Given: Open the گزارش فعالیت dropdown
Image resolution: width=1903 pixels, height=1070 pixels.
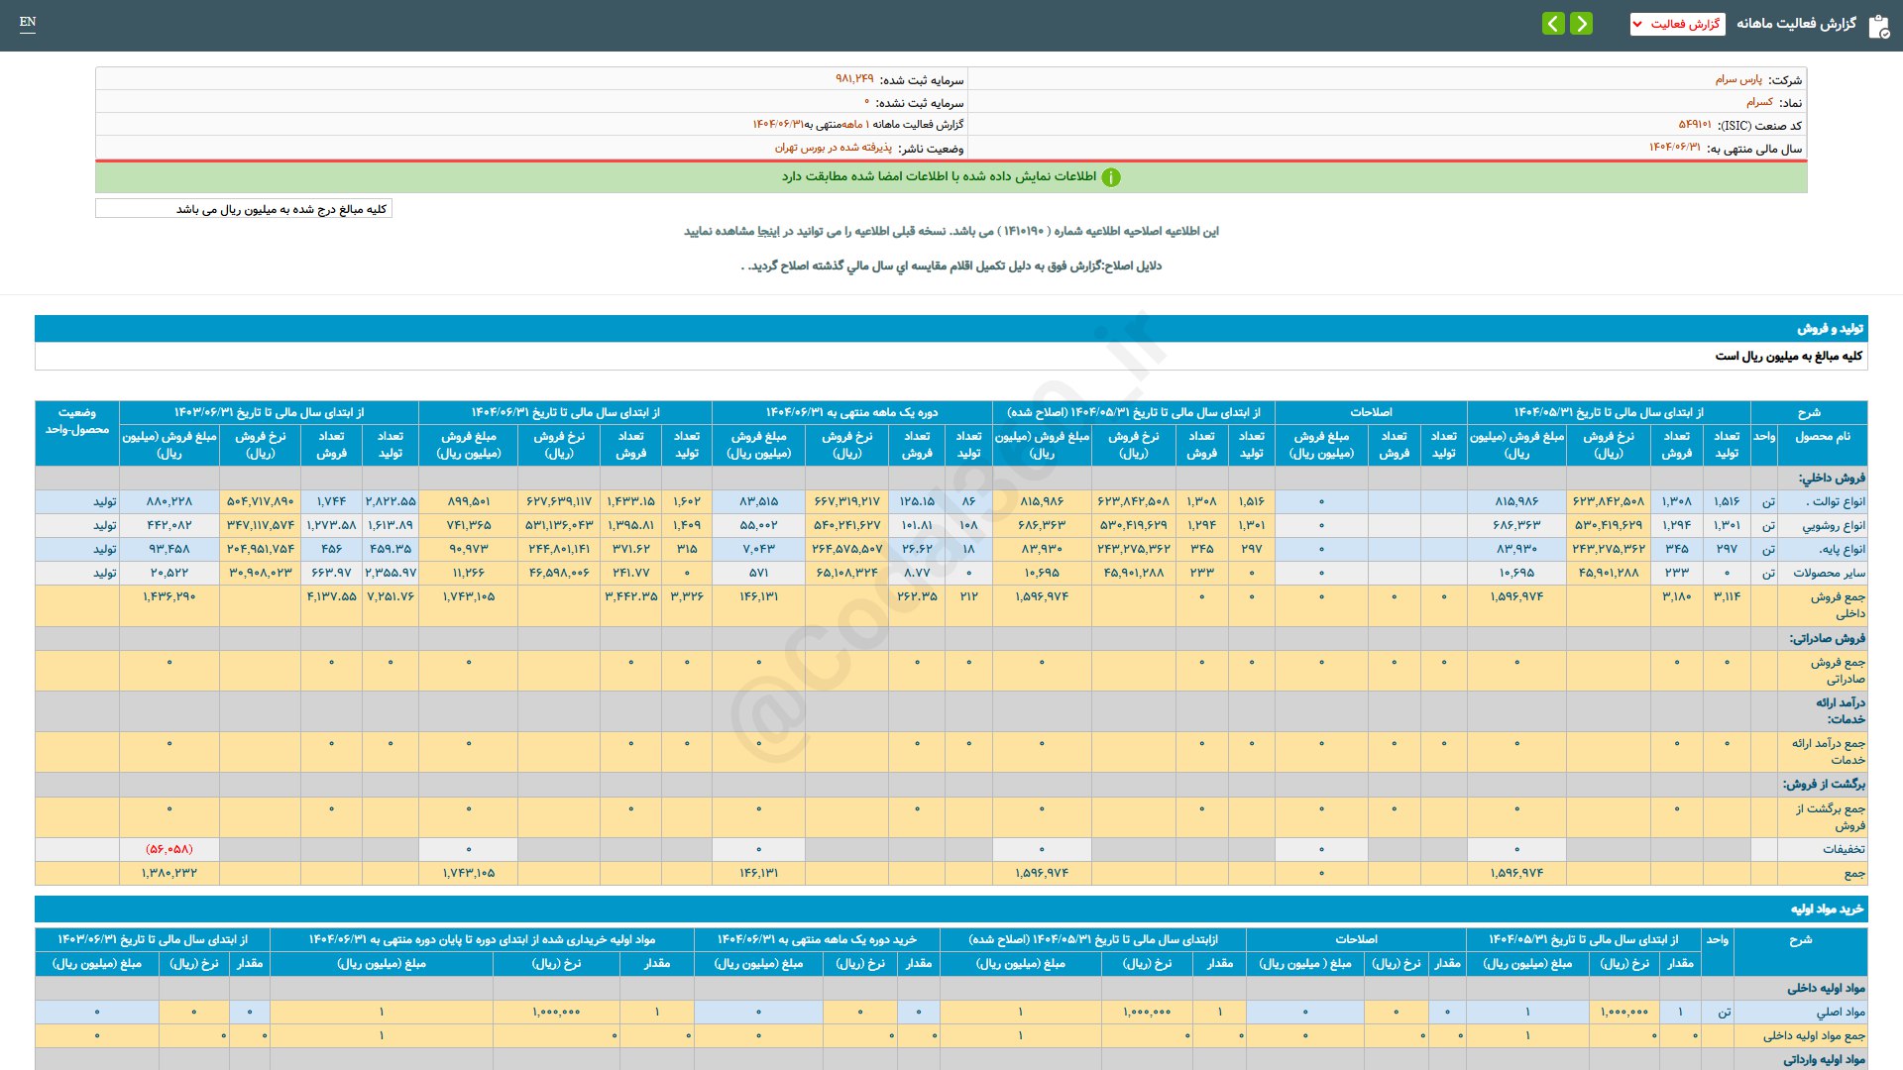Looking at the screenshot, I should [1677, 24].
